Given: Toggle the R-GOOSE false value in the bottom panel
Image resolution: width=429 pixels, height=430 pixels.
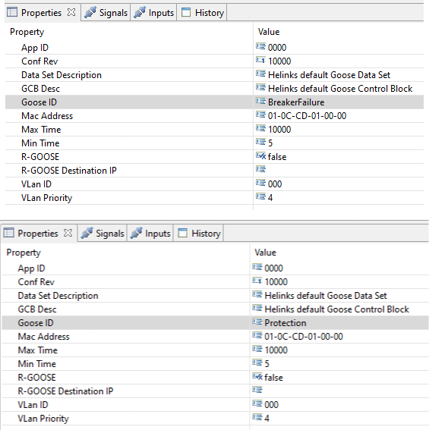Looking at the screenshot, I should coord(273,378).
